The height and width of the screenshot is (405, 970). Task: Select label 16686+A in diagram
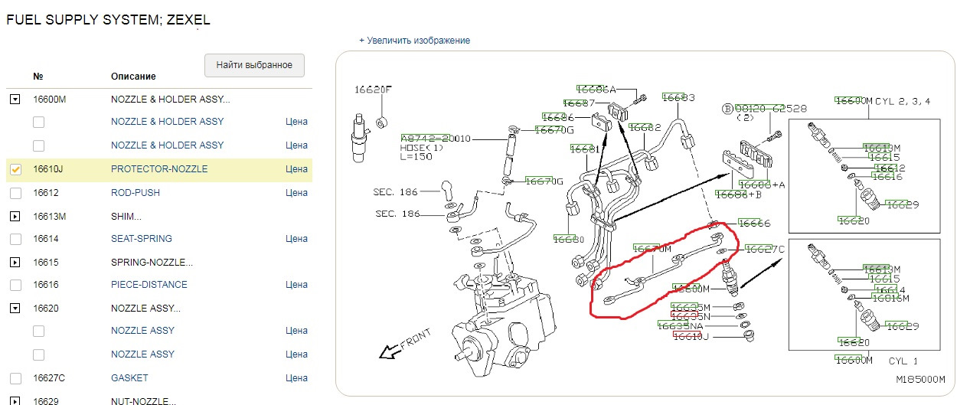tap(762, 185)
